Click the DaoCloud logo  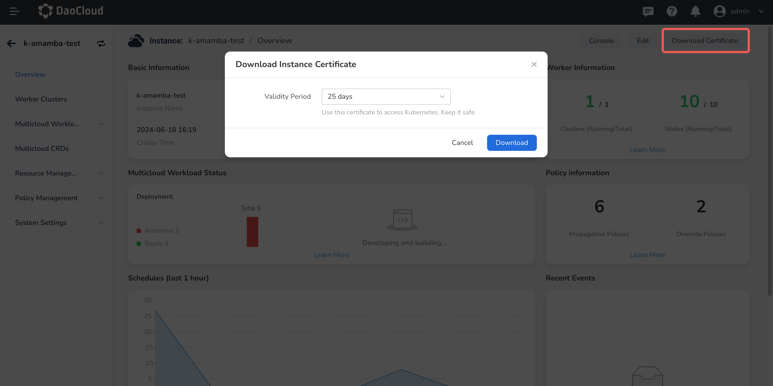point(71,11)
